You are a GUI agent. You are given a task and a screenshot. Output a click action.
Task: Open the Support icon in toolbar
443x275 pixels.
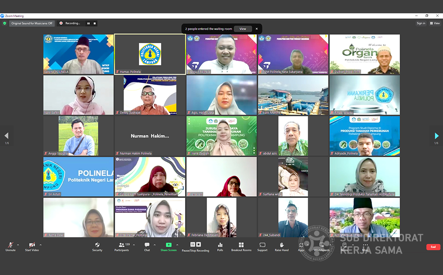(x=262, y=245)
